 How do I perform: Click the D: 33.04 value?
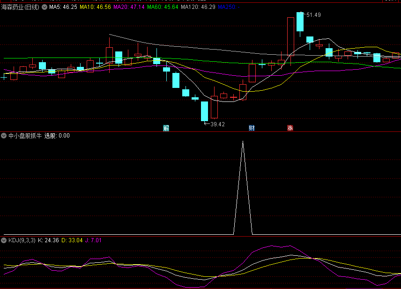coord(72,240)
